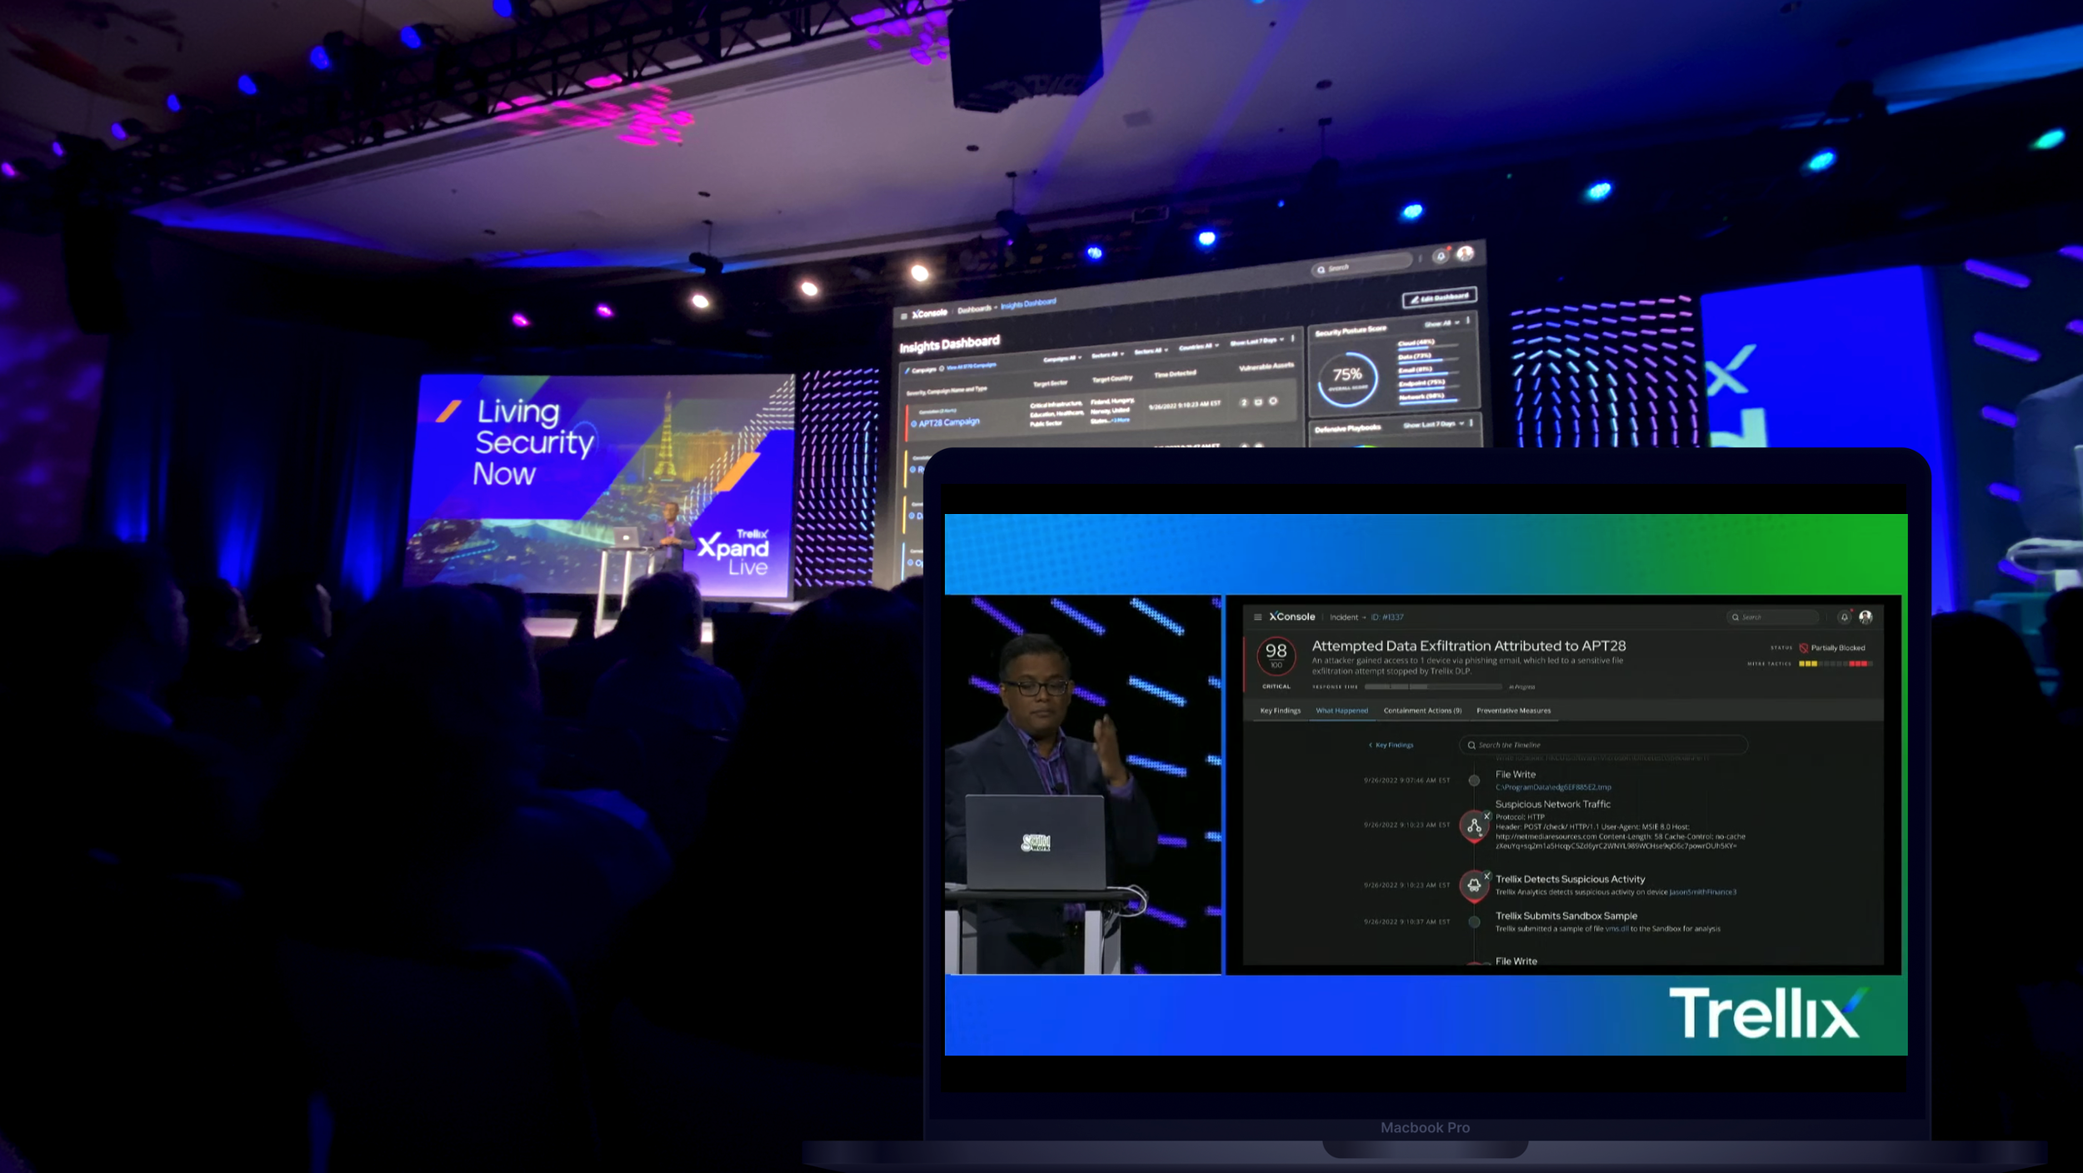The height and width of the screenshot is (1173, 2083).
Task: Open the user avatar in incident header
Action: tap(1866, 617)
